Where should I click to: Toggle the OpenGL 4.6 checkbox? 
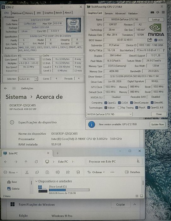point(149,108)
